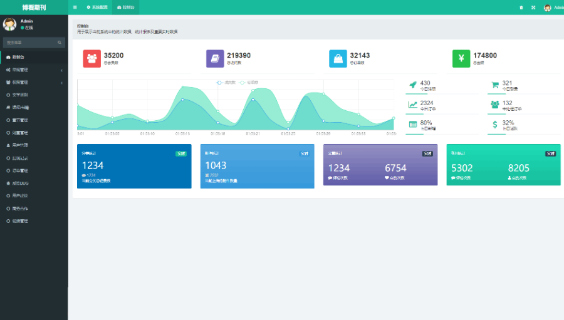Click the book icon sidebar item

34,108
